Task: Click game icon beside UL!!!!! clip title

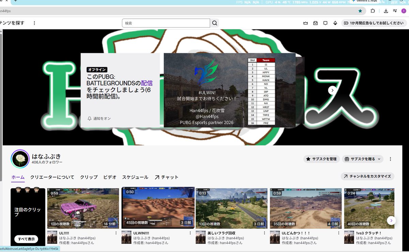Action: (x=52, y=237)
